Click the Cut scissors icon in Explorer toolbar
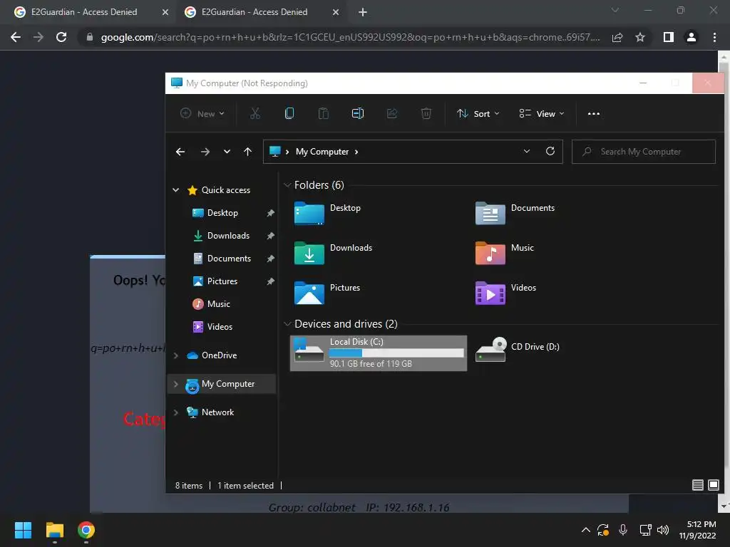730x547 pixels. [255, 113]
